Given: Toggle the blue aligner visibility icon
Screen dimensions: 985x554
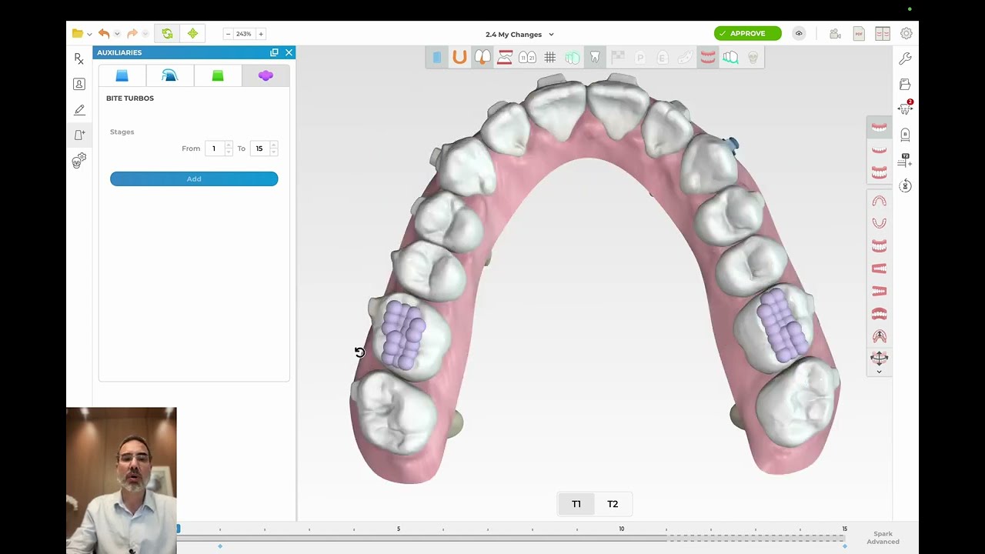Looking at the screenshot, I should click(x=436, y=57).
